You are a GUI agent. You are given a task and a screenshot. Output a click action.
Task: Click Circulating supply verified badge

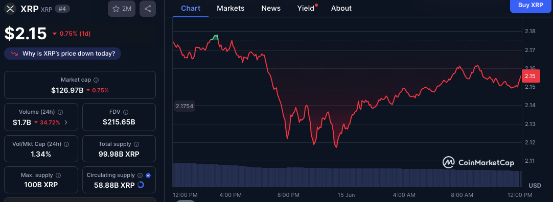pyautogui.click(x=148, y=175)
